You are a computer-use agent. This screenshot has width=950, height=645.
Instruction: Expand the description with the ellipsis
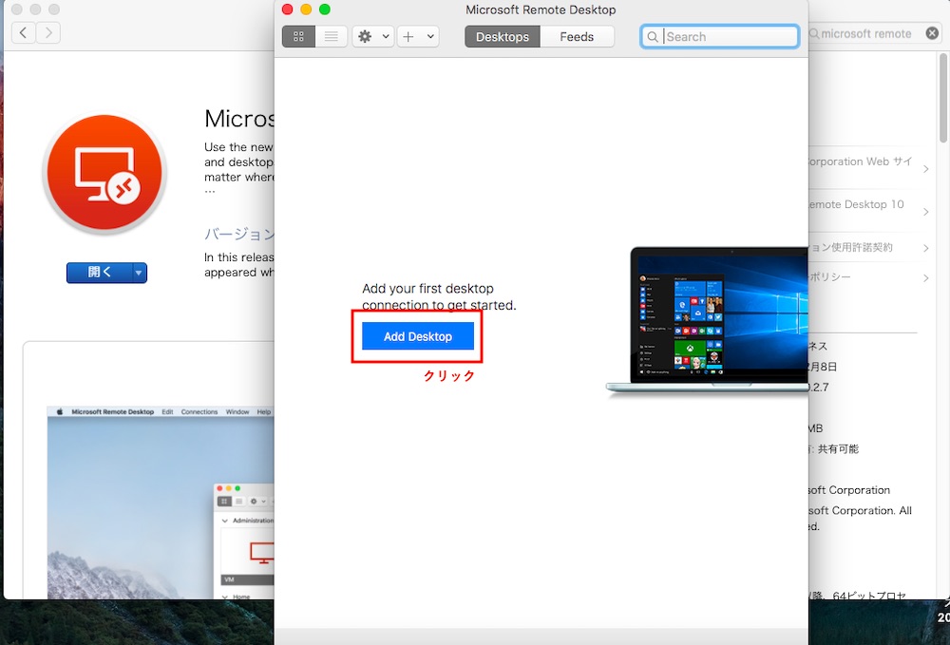click(x=210, y=191)
